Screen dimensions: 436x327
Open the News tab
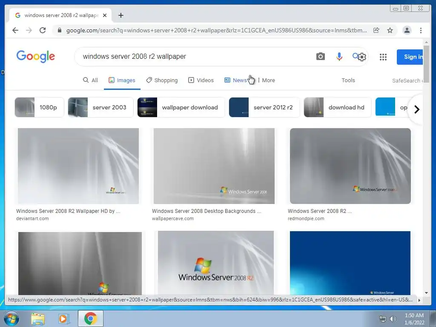click(235, 80)
